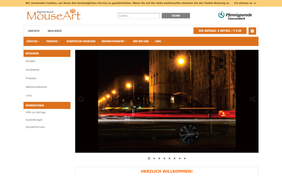Select Produkte in the Kategorien sidebar

tap(31, 78)
